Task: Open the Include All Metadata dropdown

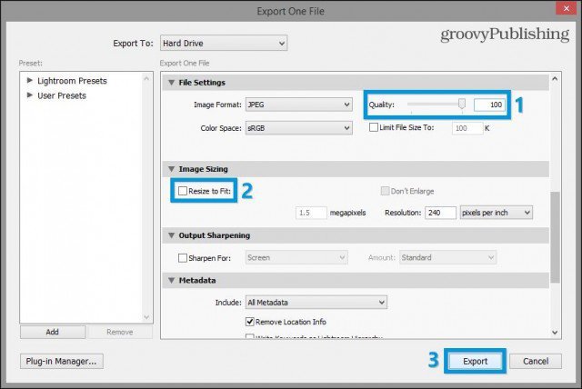Action: [x=316, y=303]
